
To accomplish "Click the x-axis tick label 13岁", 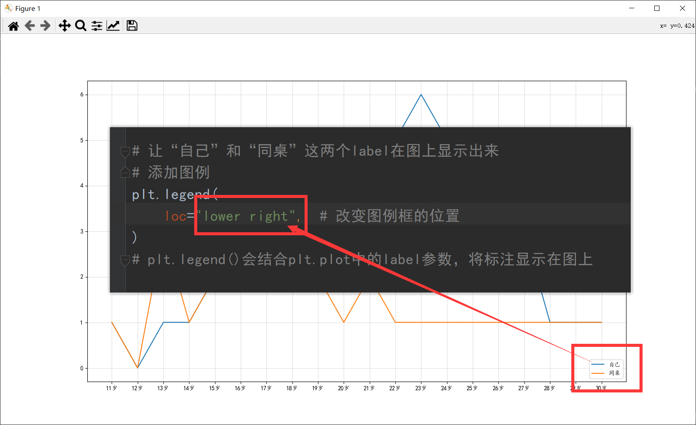I will [x=163, y=388].
